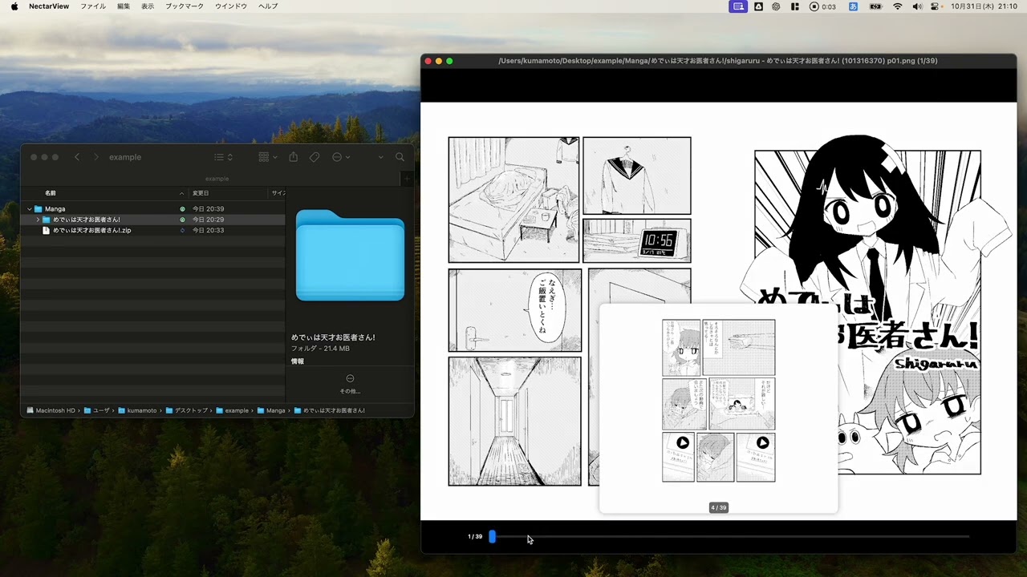This screenshot has height=577, width=1027.
Task: Click the その他... button in Finder preview
Action: (350, 384)
